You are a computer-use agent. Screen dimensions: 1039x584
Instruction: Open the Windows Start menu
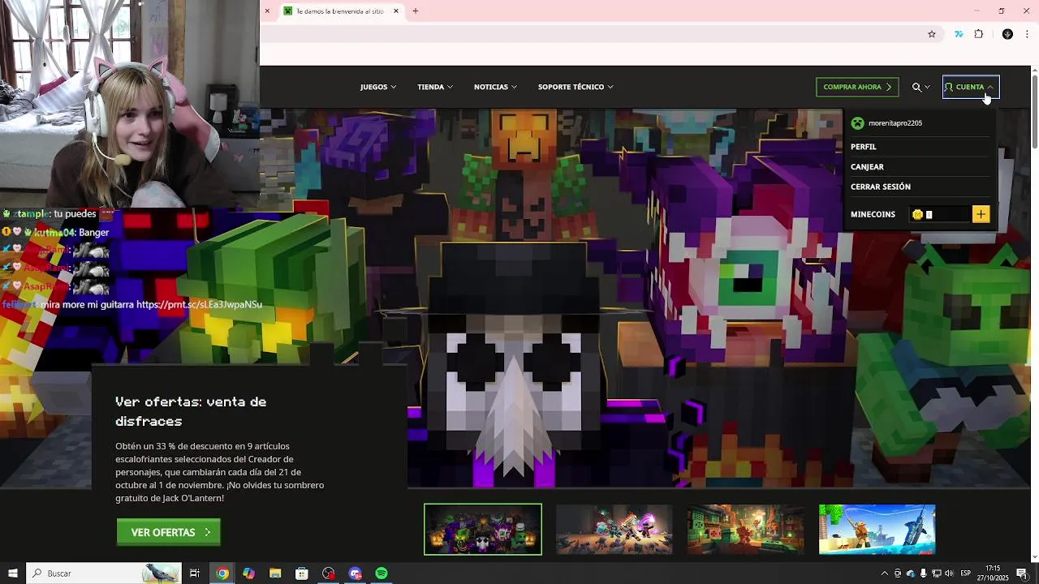coord(13,573)
